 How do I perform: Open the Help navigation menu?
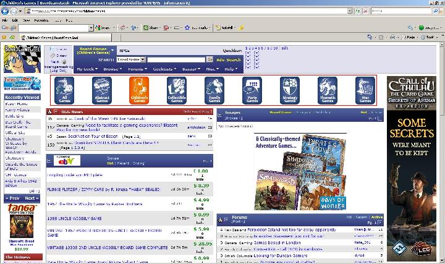(x=231, y=69)
